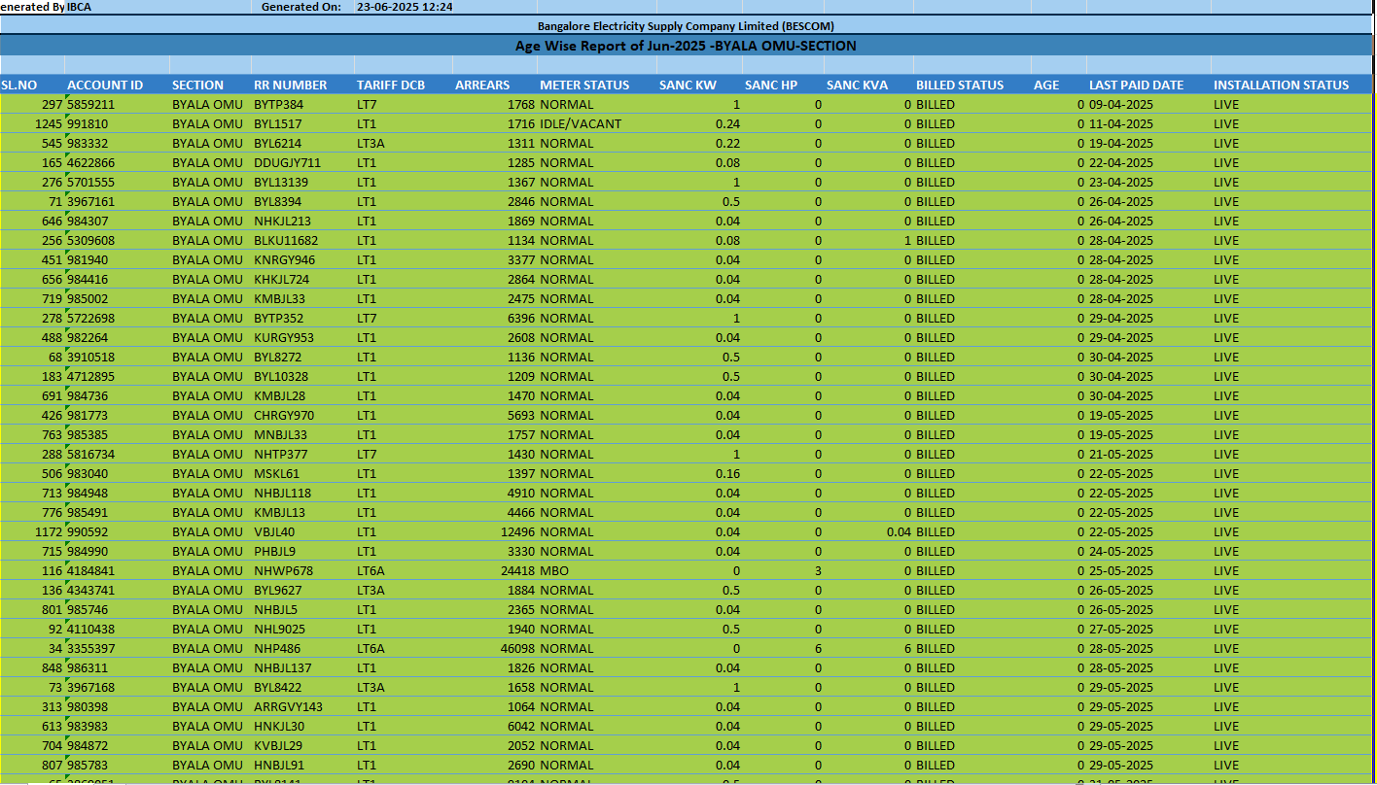The height and width of the screenshot is (785, 1377).
Task: Select arrears value 2846 cell
Action: coord(494,201)
